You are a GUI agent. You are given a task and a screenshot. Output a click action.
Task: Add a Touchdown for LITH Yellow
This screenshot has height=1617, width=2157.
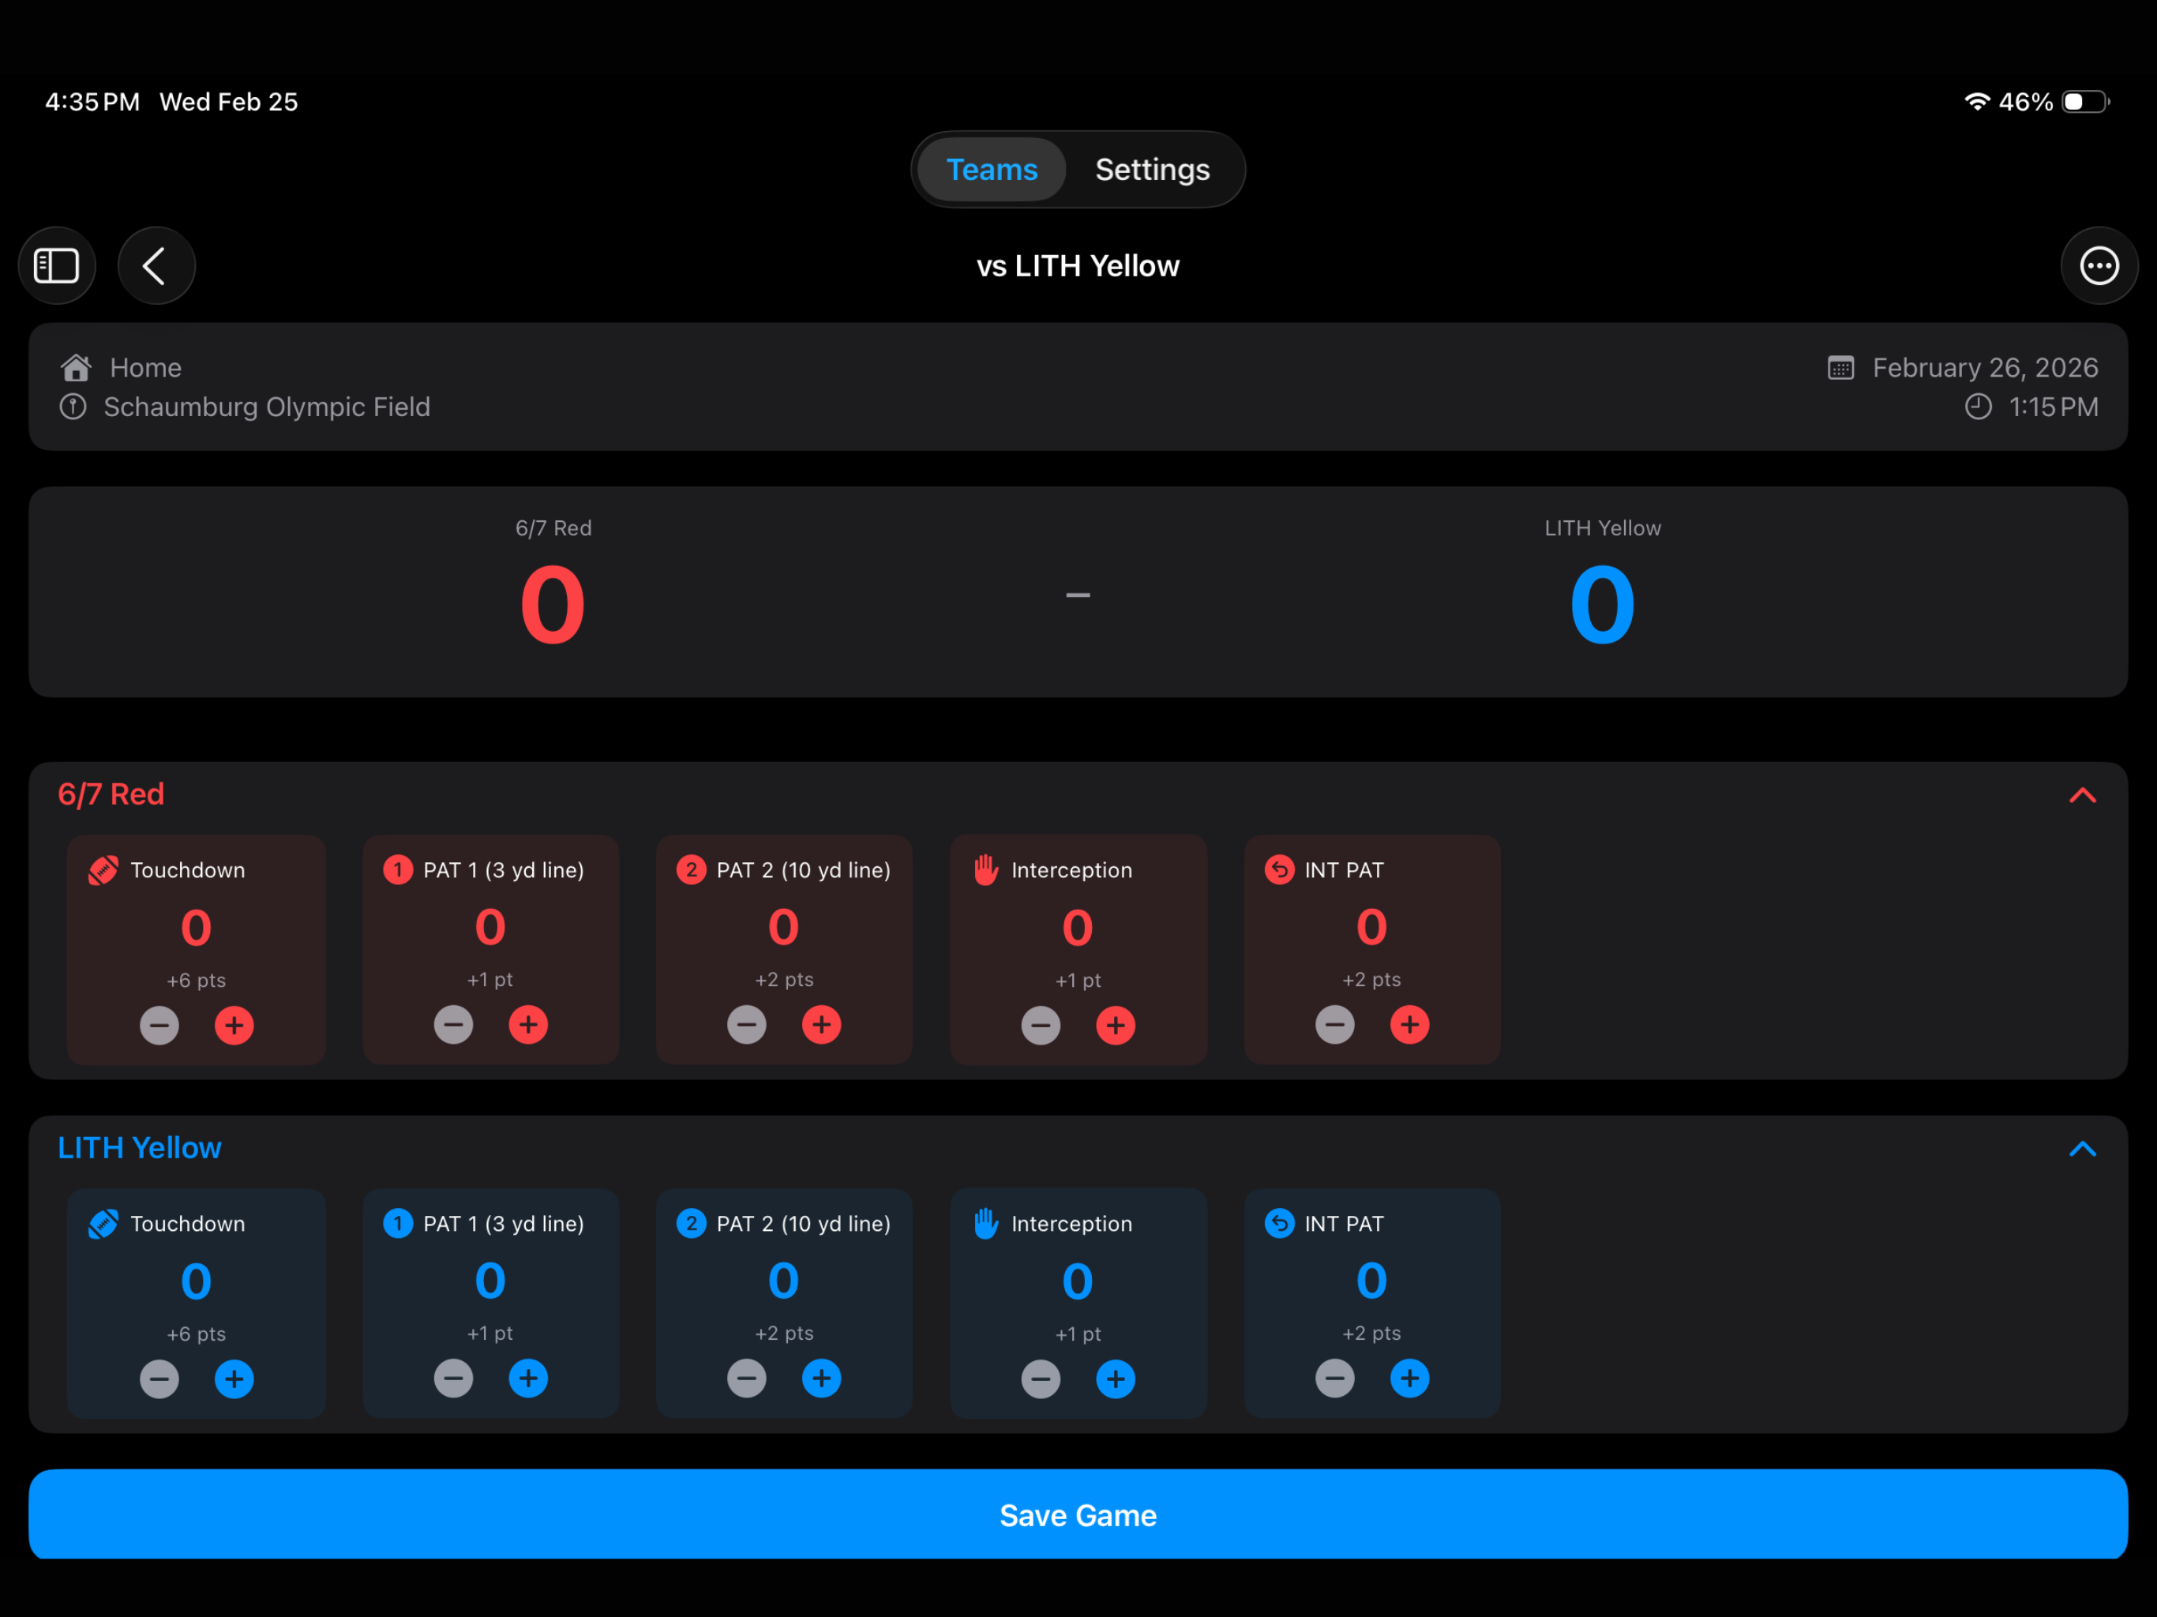point(234,1379)
